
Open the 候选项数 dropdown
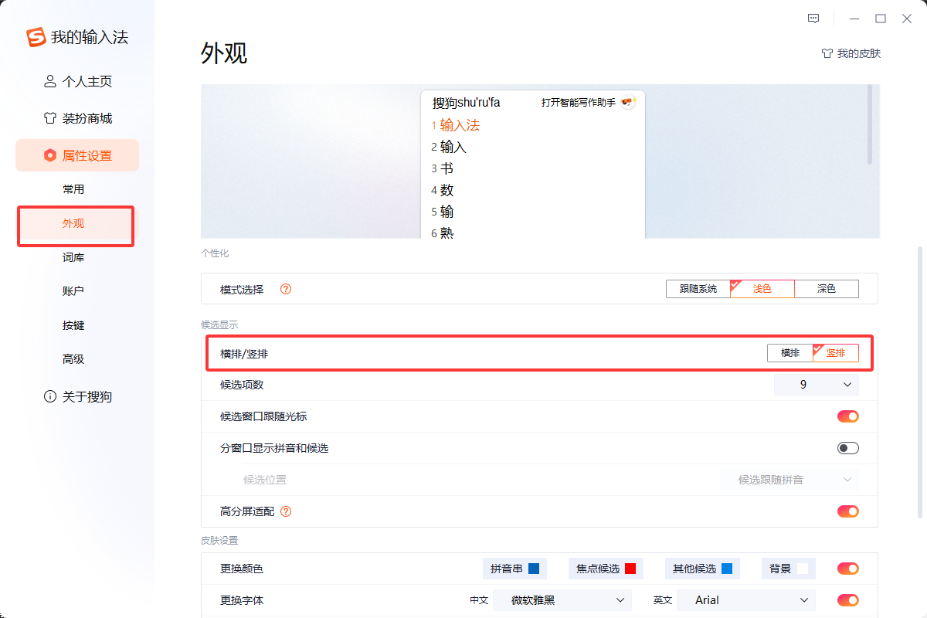click(x=816, y=384)
